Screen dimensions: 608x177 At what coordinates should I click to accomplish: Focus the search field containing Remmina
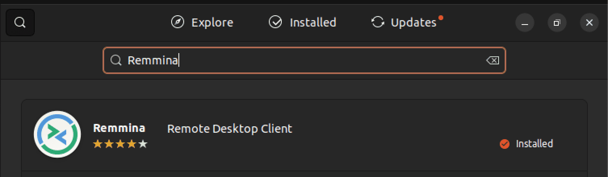pyautogui.click(x=304, y=60)
